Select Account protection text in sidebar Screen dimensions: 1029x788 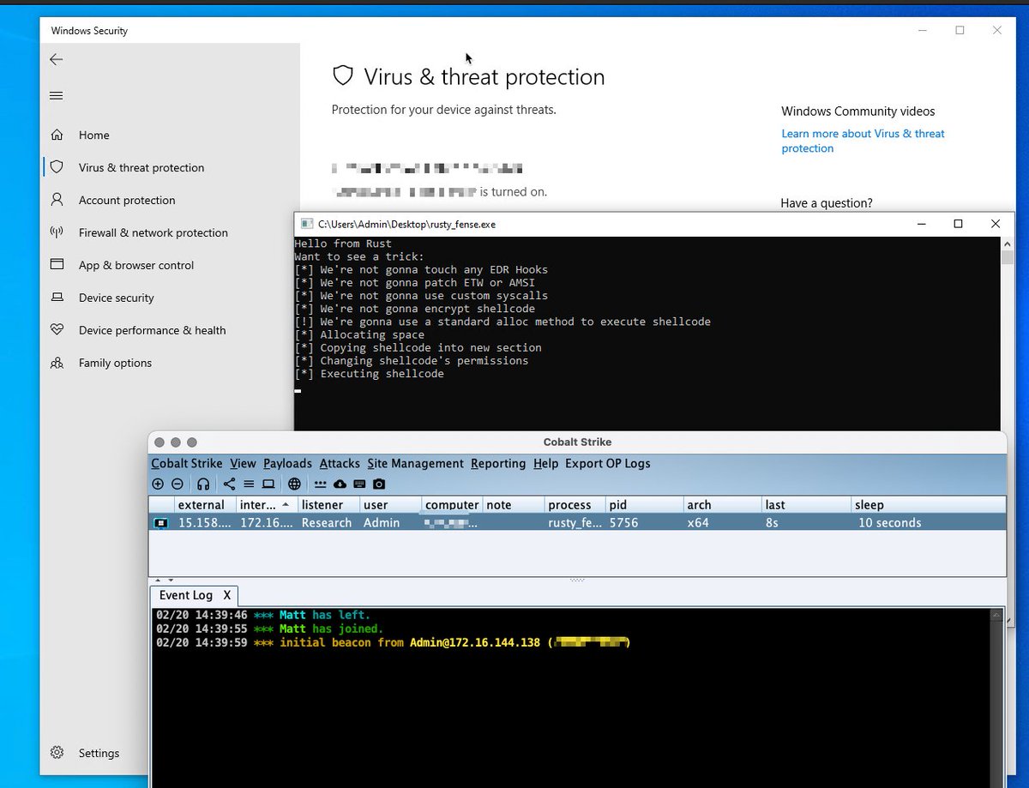point(127,200)
